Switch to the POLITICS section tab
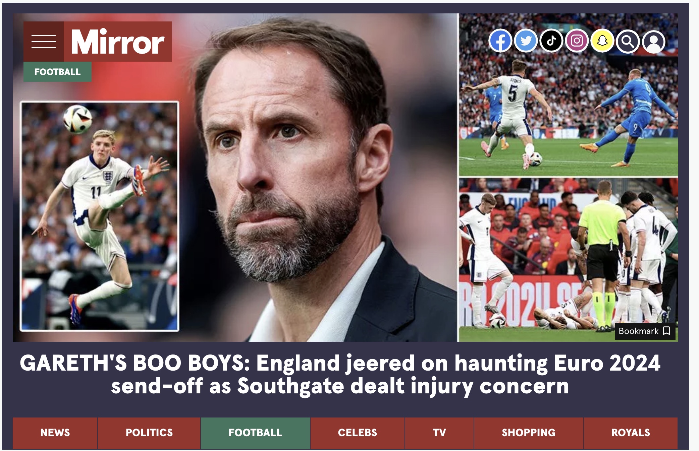The height and width of the screenshot is (451, 699). (x=149, y=433)
